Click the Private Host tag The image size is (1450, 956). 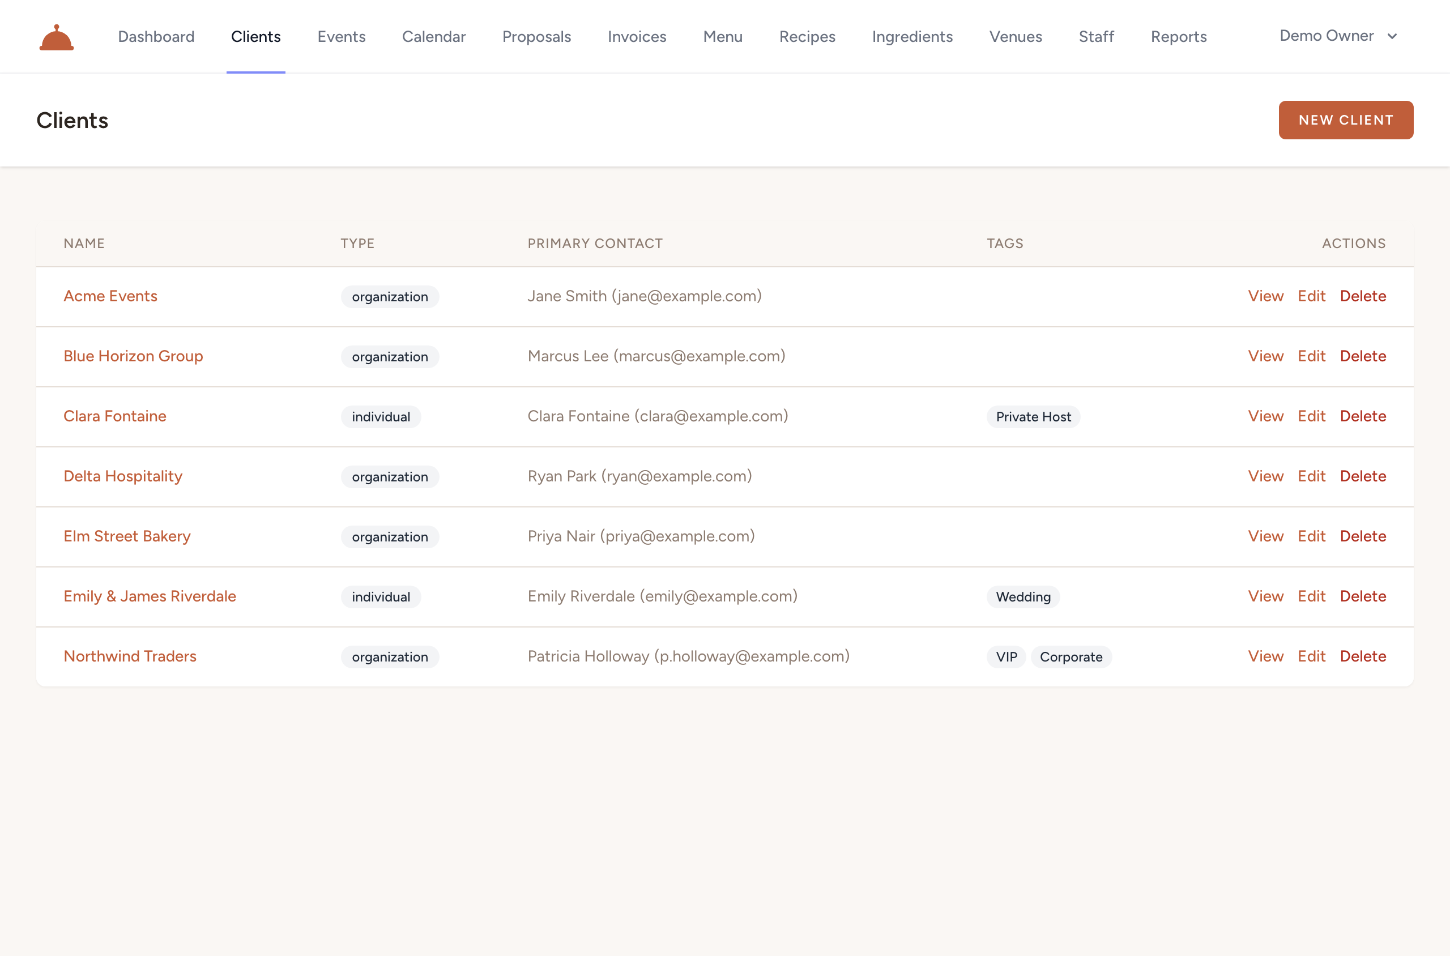(x=1033, y=417)
